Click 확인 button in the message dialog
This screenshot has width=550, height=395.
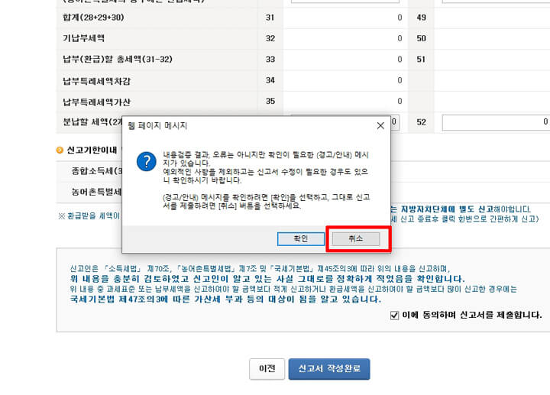(301, 239)
